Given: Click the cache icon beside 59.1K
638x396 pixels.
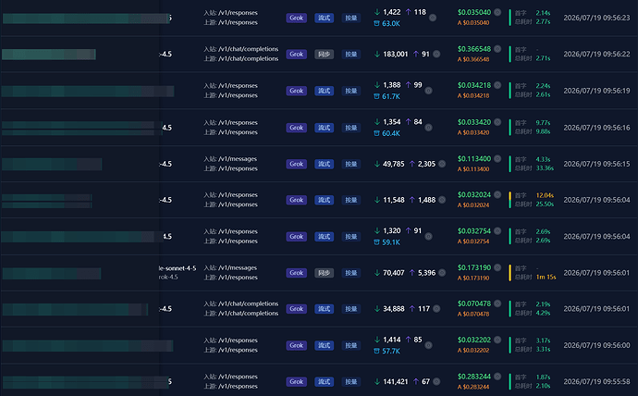Looking at the screenshot, I should tap(376, 242).
